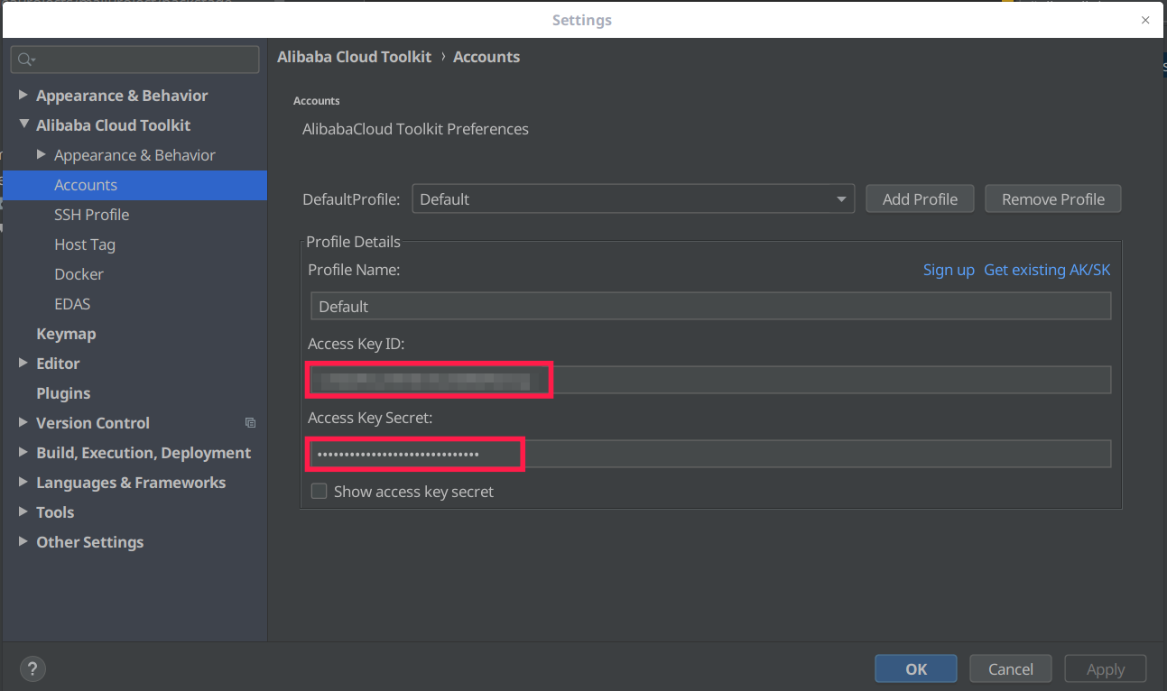Open the DefaultProfile dropdown

[633, 199]
